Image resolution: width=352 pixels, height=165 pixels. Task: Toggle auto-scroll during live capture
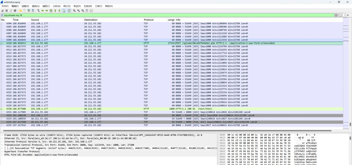click(65, 10)
